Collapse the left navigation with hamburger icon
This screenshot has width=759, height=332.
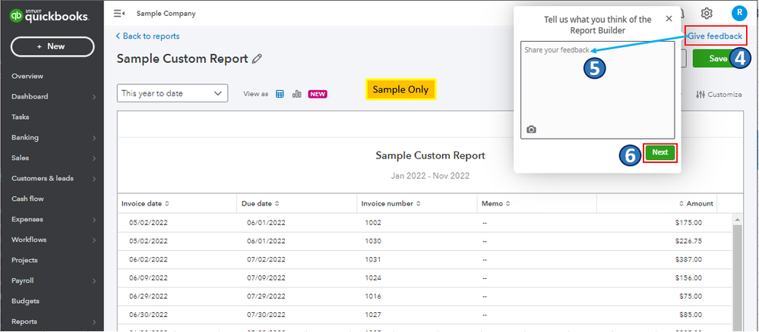[119, 14]
